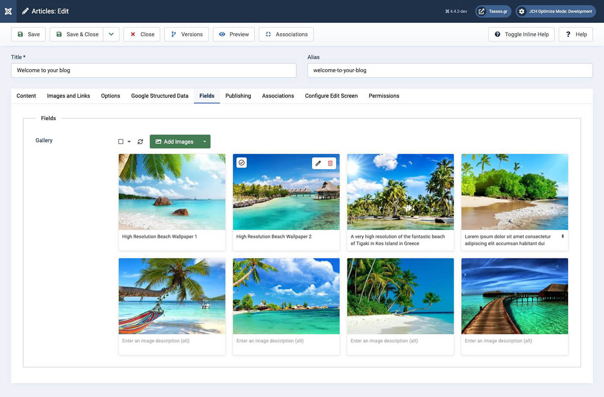Open the Google Structured Data tab
This screenshot has height=397, width=604.
coord(160,96)
